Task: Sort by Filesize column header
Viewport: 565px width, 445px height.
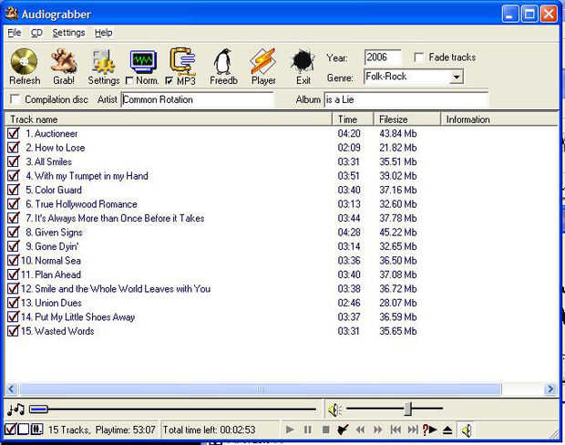Action: tap(407, 119)
